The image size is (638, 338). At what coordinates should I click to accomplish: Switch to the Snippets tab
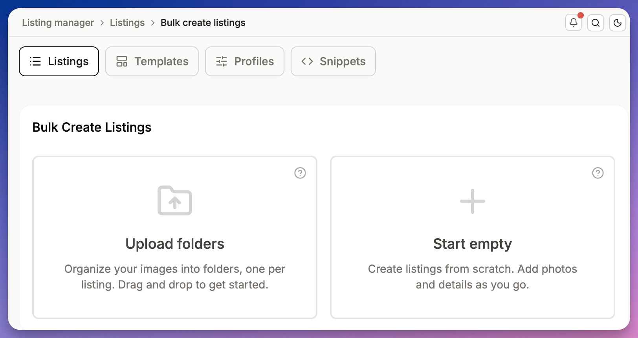click(x=333, y=61)
